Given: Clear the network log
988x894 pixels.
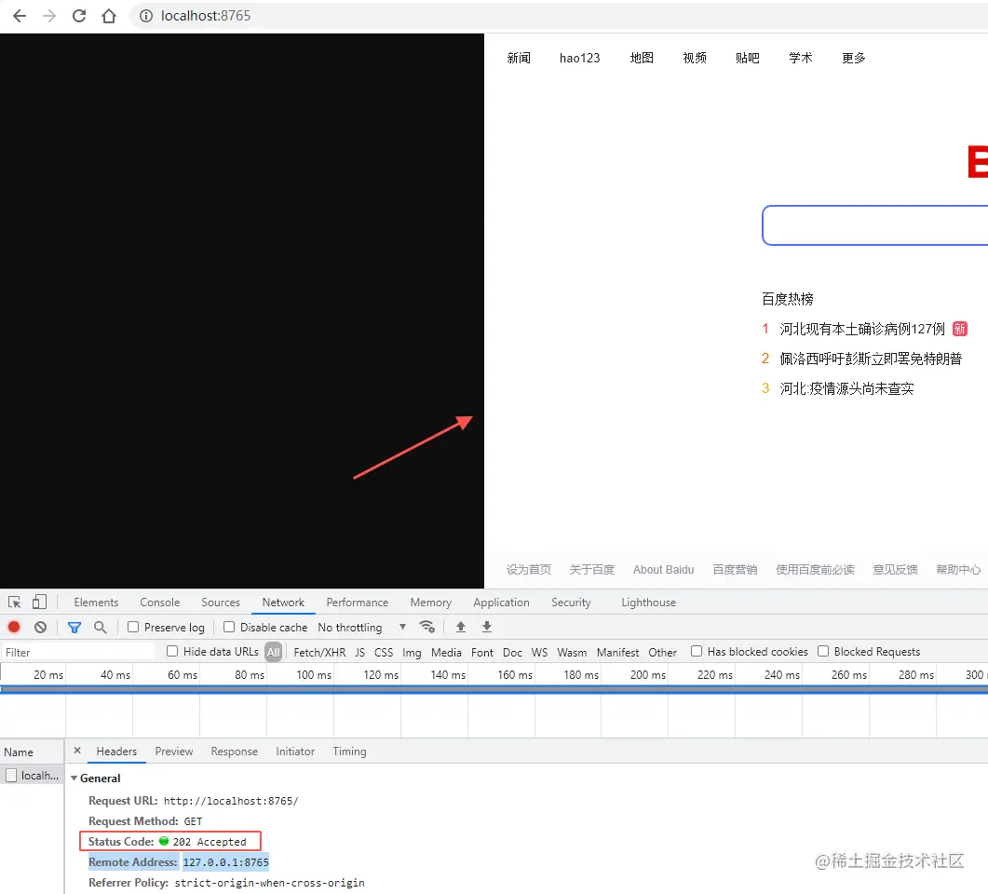Looking at the screenshot, I should coord(40,627).
